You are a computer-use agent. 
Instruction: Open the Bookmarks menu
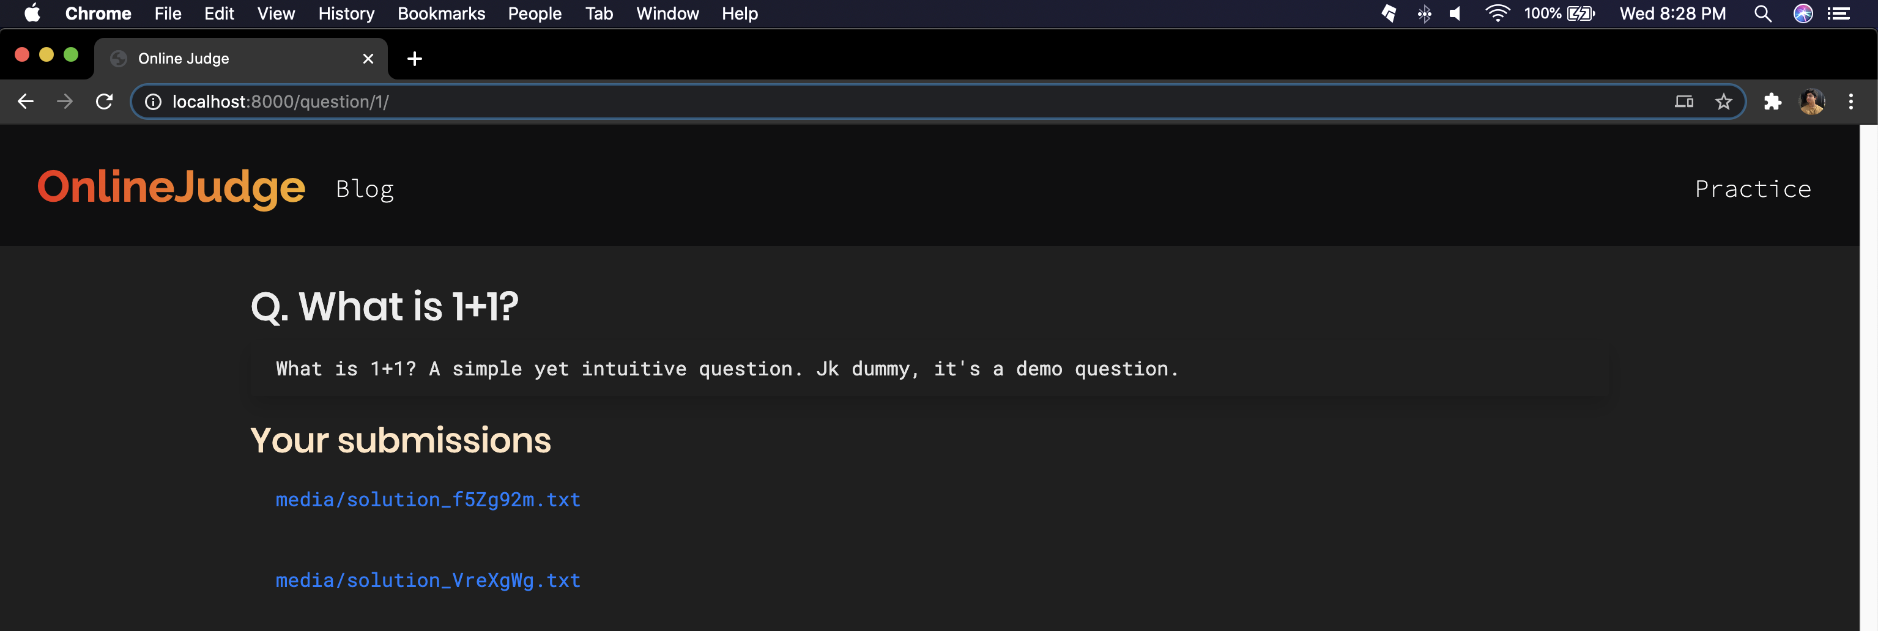click(440, 14)
